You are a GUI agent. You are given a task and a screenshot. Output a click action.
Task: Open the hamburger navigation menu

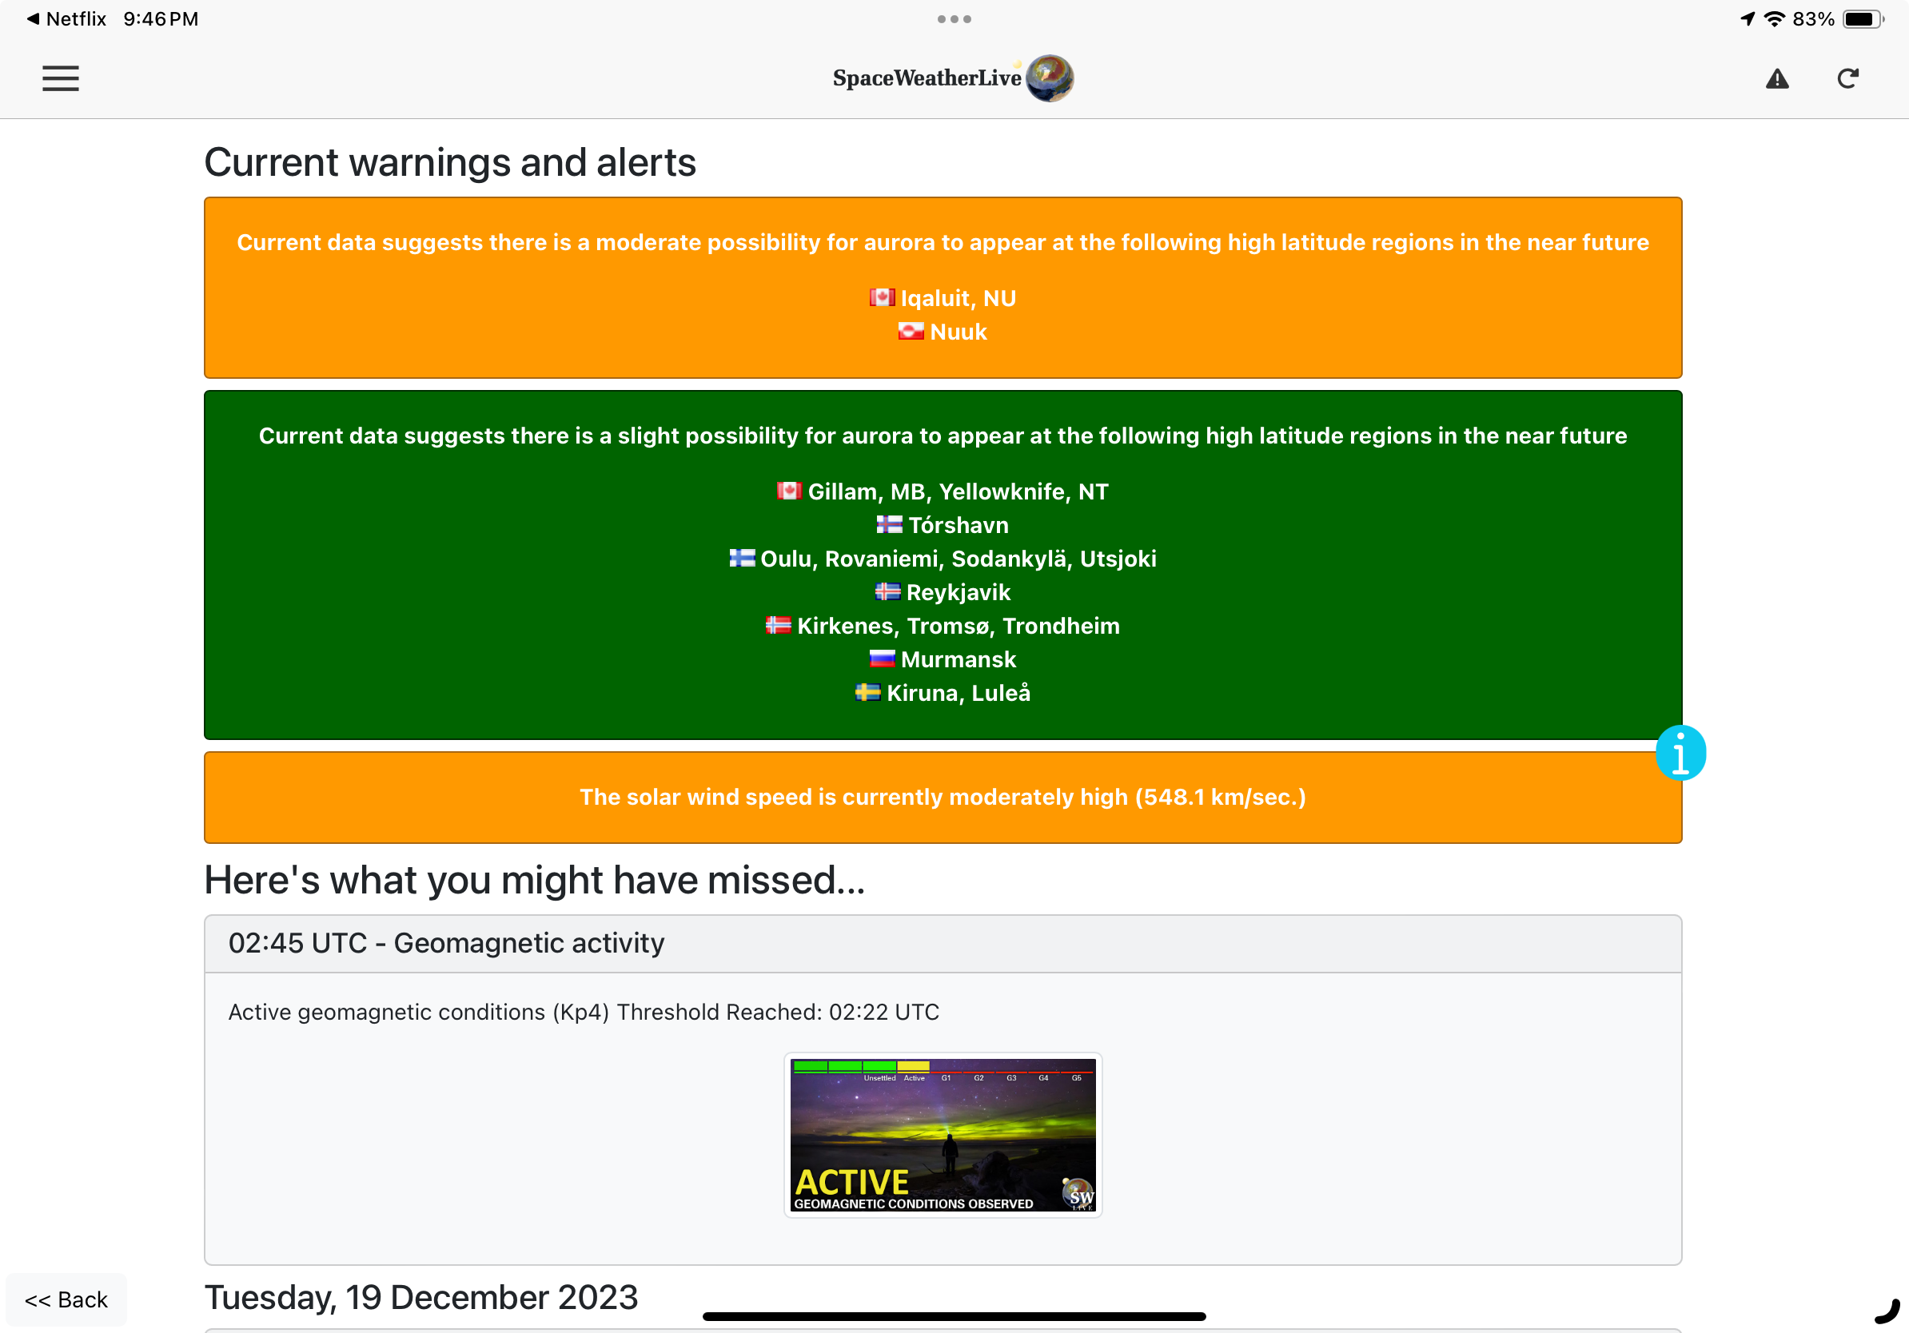click(61, 79)
